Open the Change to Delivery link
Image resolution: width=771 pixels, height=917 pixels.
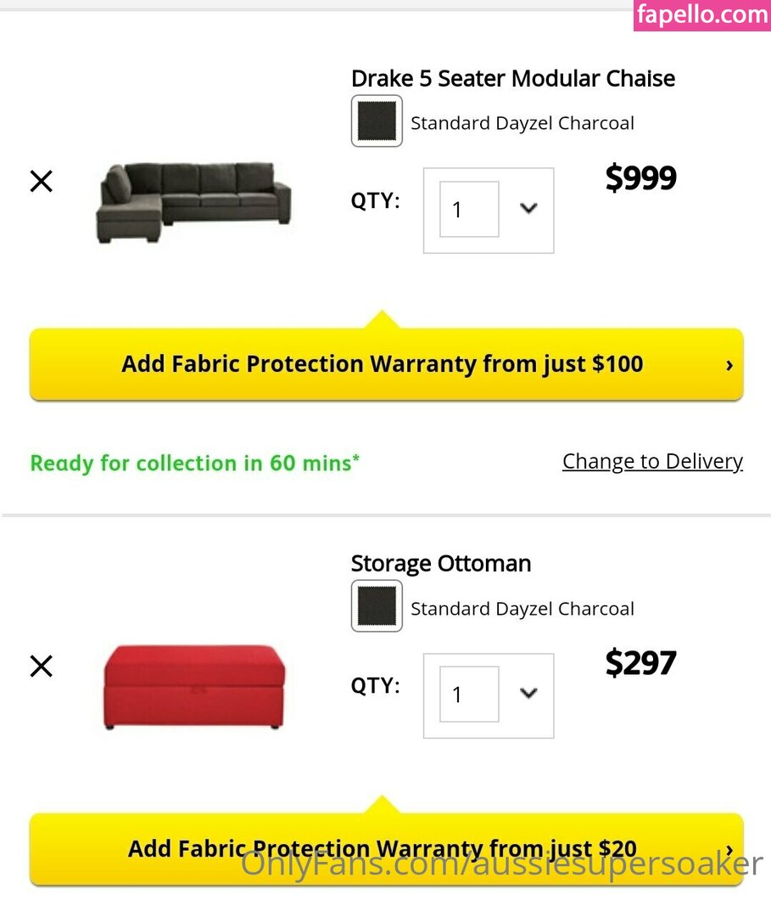click(652, 461)
